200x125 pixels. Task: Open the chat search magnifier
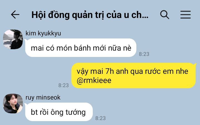coord(164,15)
